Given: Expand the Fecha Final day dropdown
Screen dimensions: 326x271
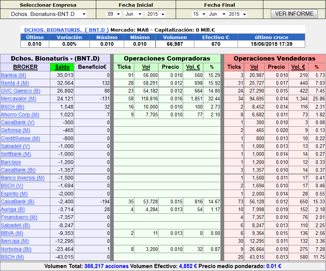Looking at the screenshot, I should tap(199, 14).
